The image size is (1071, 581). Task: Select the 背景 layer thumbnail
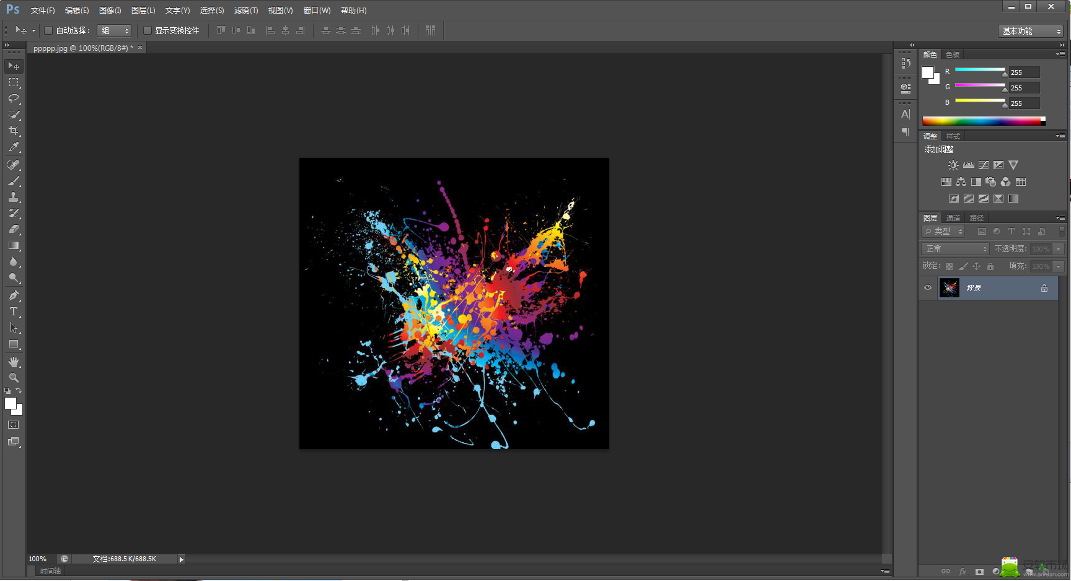[x=950, y=288]
